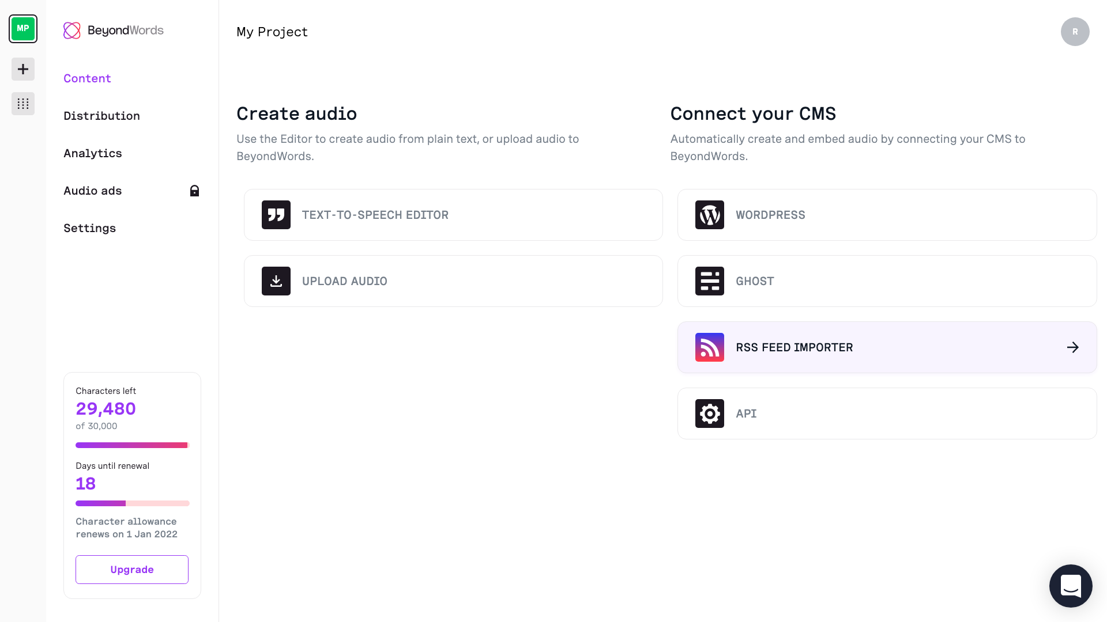Viewport: 1107px width, 622px height.
Task: Click the characters left progress bar
Action: click(133, 445)
